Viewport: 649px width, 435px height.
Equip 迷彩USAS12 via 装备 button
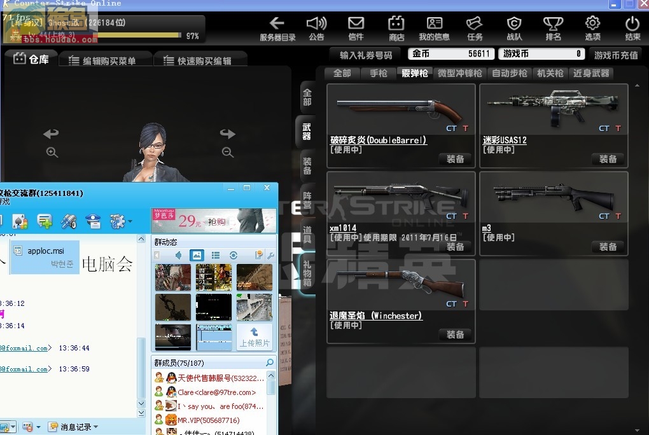pyautogui.click(x=608, y=159)
